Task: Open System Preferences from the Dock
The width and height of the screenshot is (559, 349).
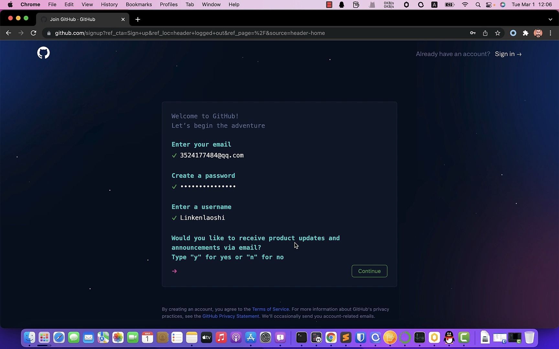Action: coord(265,338)
